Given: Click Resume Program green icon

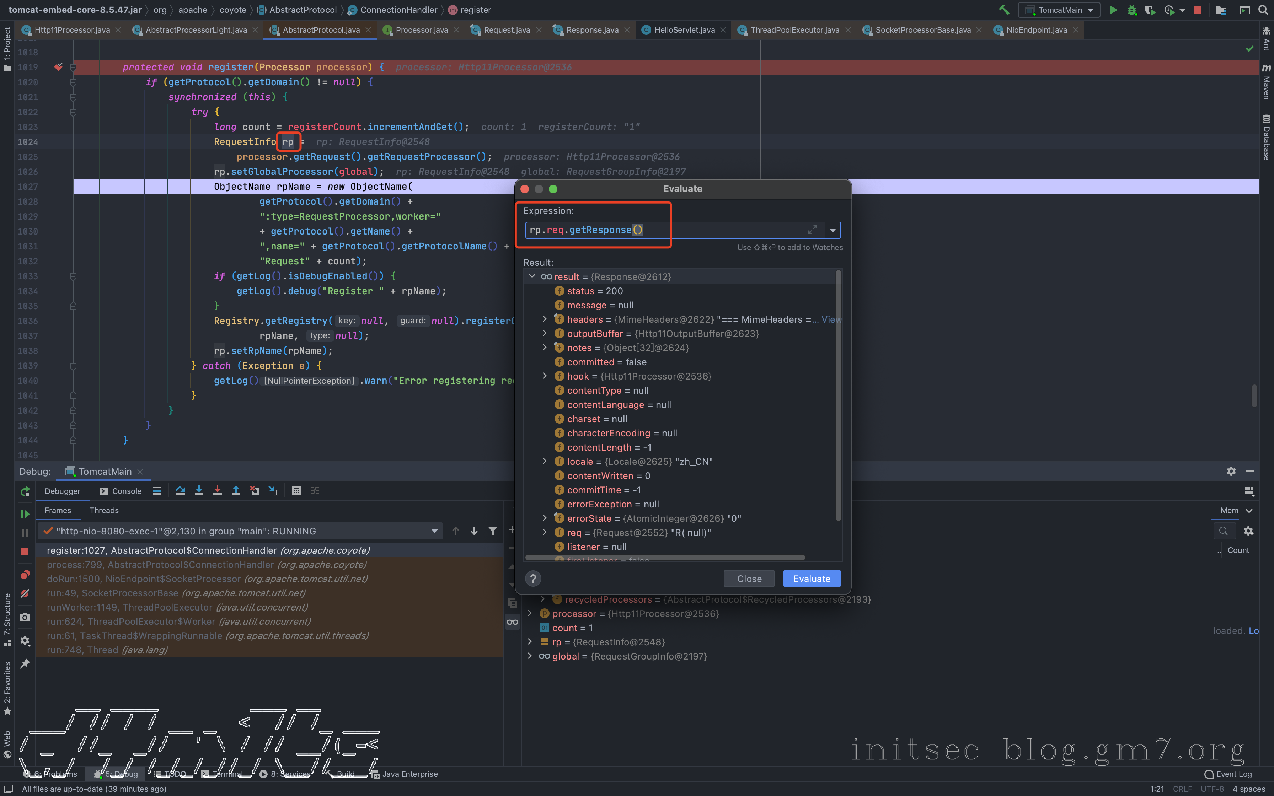Looking at the screenshot, I should [25, 514].
